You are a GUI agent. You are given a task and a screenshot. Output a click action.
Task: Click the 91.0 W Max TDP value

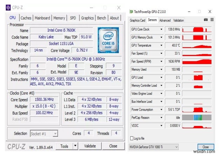point(86,37)
